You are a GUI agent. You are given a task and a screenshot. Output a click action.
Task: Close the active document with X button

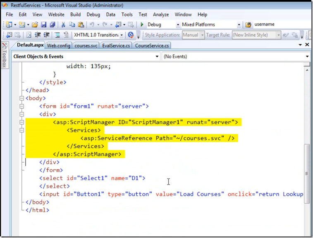[307, 45]
